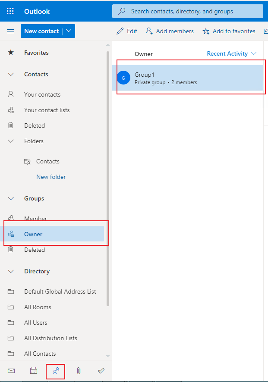Switch to Mail module icon

(x=11, y=371)
